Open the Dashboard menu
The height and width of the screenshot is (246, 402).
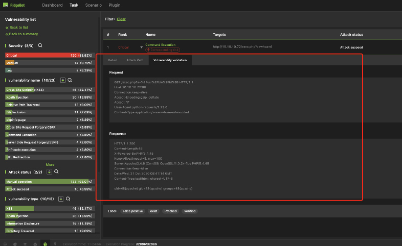pos(52,5)
